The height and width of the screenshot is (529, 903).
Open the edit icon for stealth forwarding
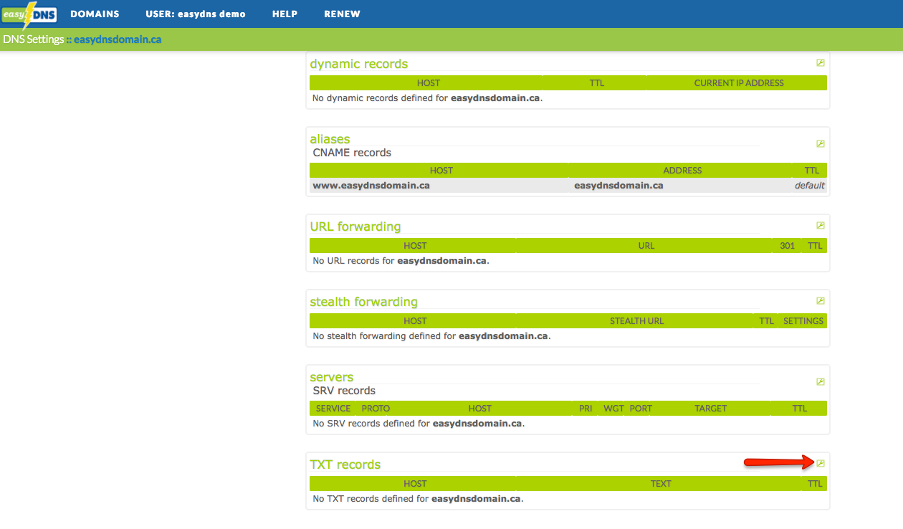821,301
